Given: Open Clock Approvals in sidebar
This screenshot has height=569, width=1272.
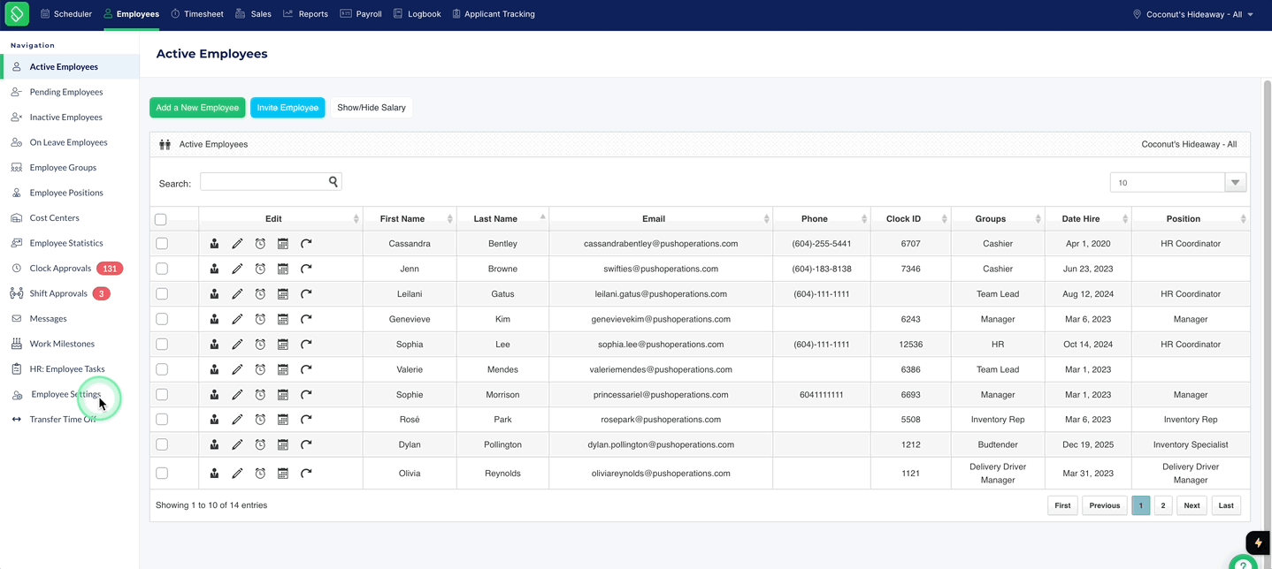Looking at the screenshot, I should (x=60, y=268).
